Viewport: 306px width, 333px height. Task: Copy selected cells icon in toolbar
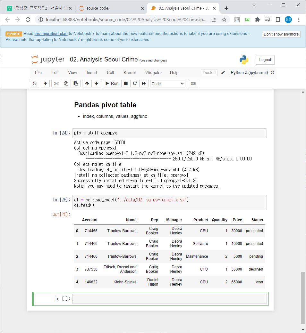coord(66,84)
